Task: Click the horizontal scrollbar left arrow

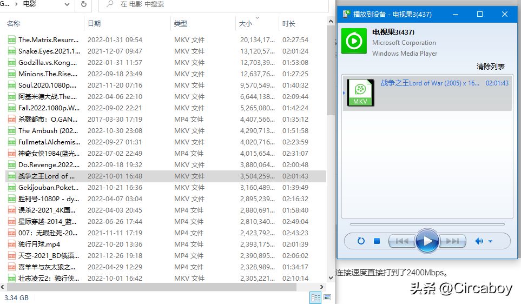Action: [3, 287]
